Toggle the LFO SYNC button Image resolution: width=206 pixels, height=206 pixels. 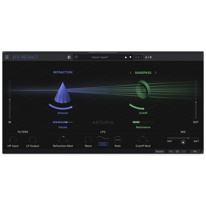coord(103,144)
